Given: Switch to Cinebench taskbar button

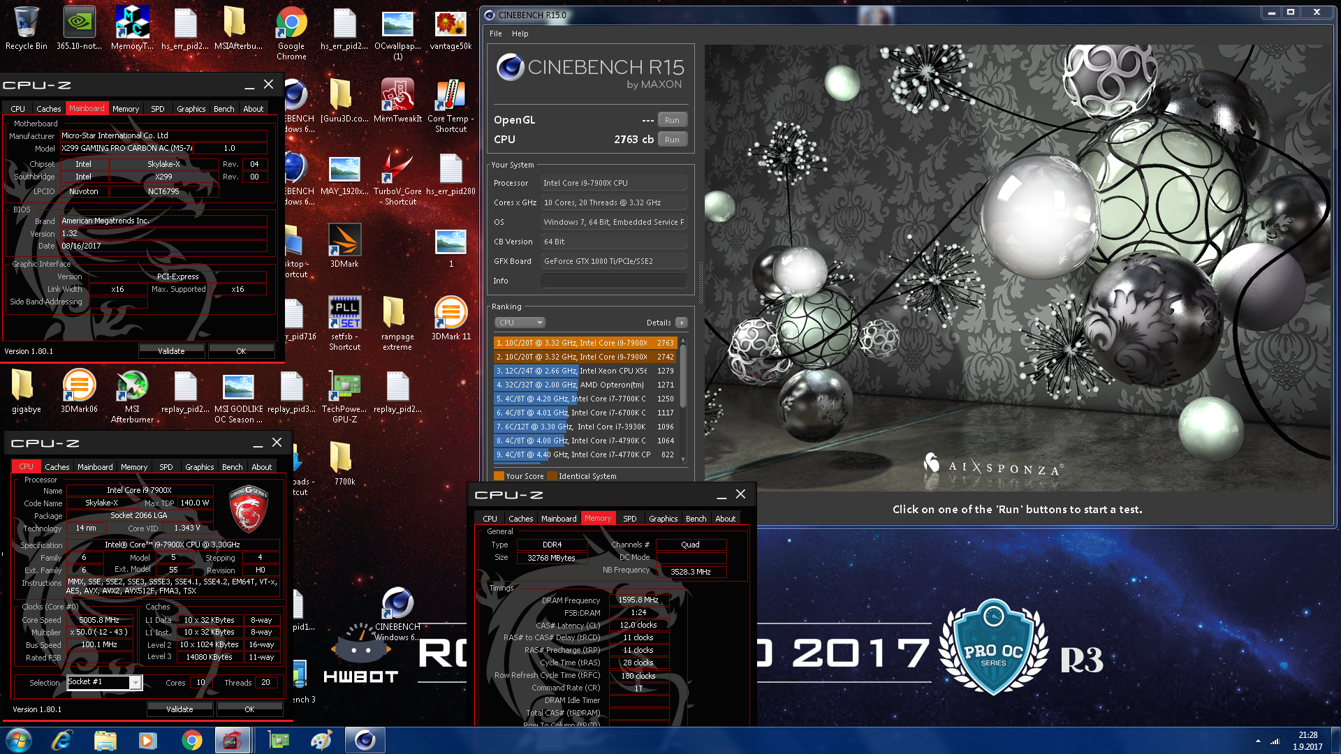Looking at the screenshot, I should tap(365, 740).
